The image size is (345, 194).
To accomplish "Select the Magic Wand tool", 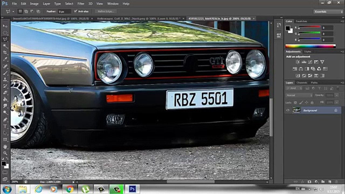I will (x=5, y=46).
